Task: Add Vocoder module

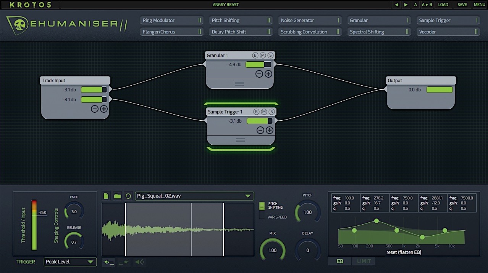Action: point(448,32)
